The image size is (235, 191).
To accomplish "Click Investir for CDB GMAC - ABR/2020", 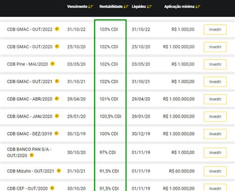I will click(x=215, y=99).
